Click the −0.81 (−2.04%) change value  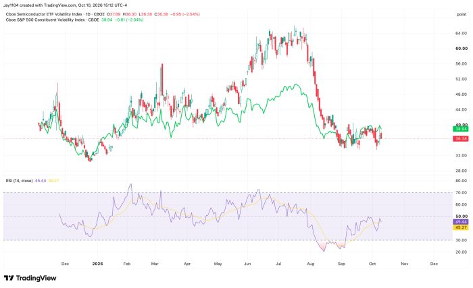[x=129, y=20]
